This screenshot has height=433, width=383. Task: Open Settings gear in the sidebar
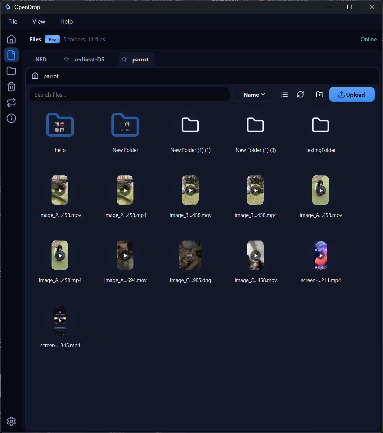point(11,421)
